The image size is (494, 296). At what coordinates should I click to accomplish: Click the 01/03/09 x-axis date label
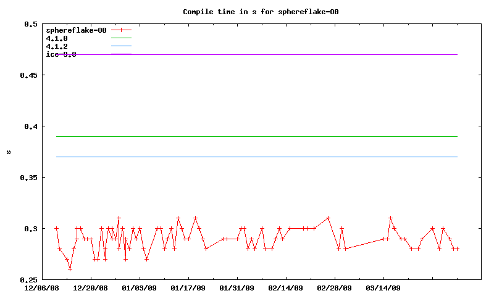140,288
